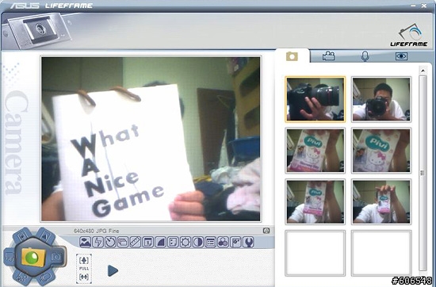Open the landscape picture icon in the toolbar
This screenshot has width=436, height=287.
tap(86, 243)
